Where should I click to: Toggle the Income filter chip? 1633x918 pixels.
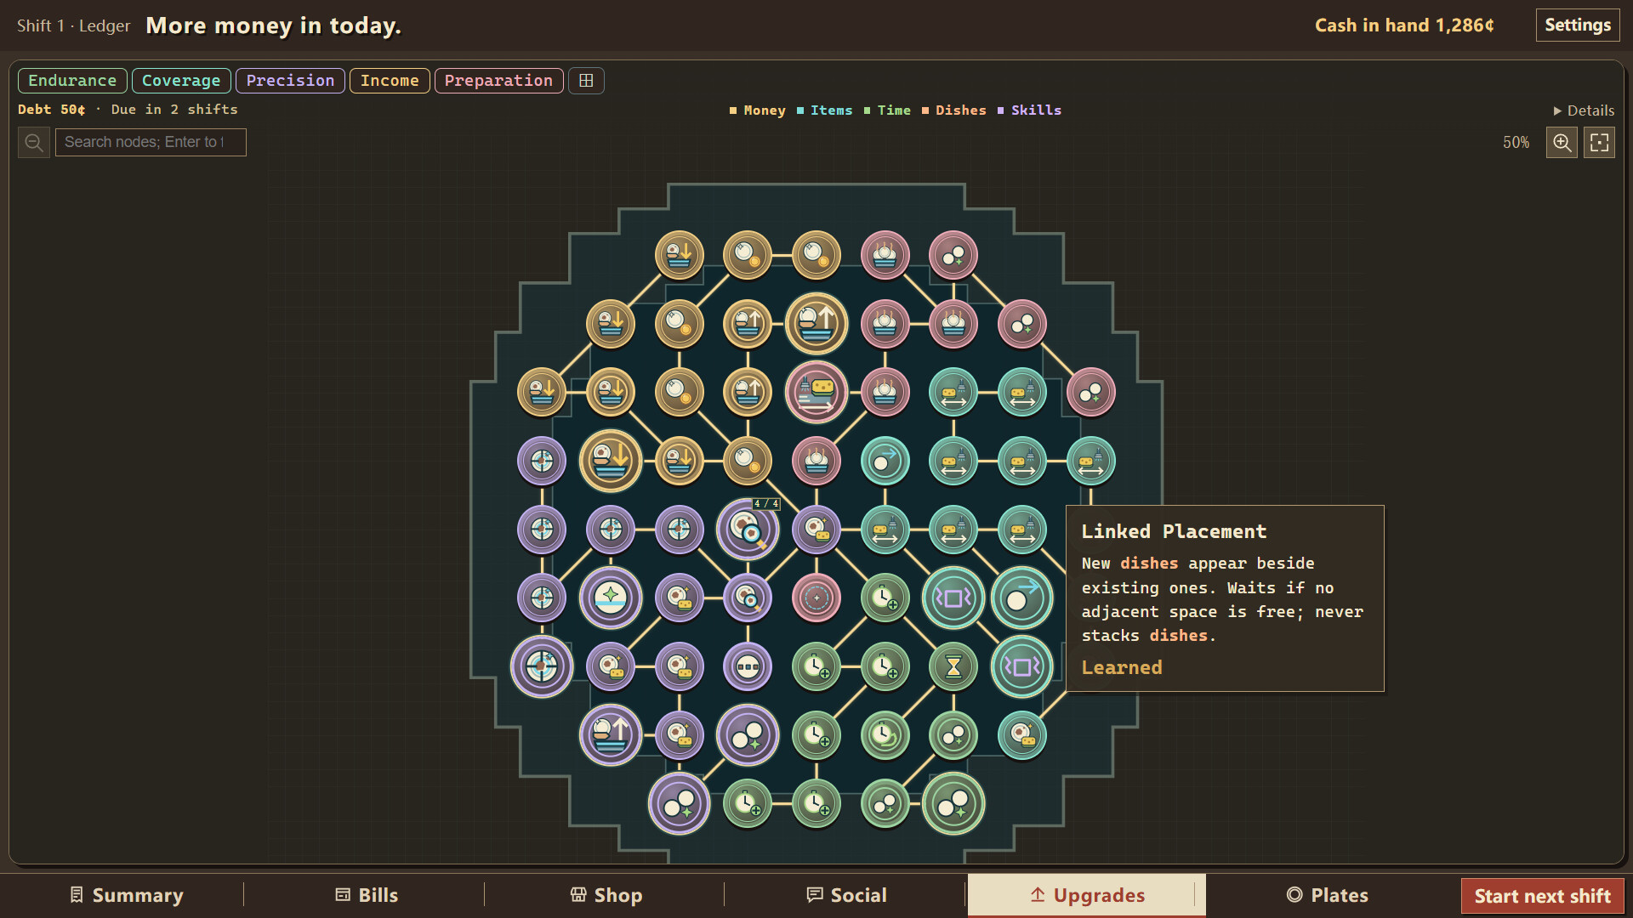(390, 81)
